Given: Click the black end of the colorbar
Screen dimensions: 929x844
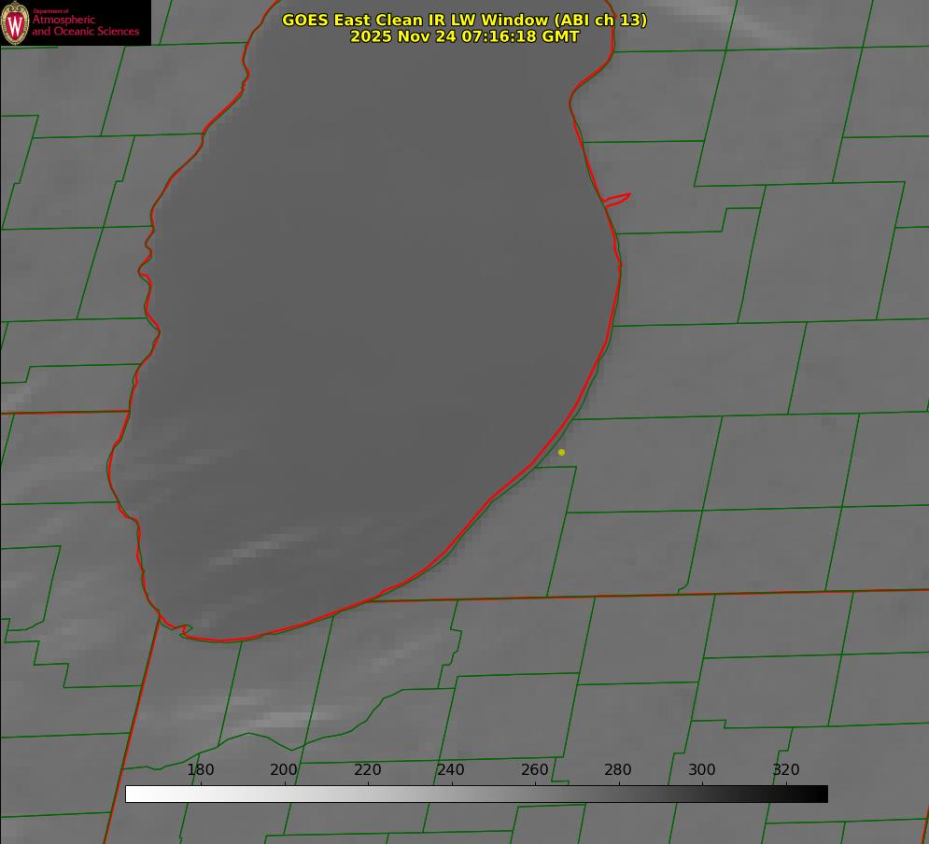Looking at the screenshot, I should click(x=820, y=794).
